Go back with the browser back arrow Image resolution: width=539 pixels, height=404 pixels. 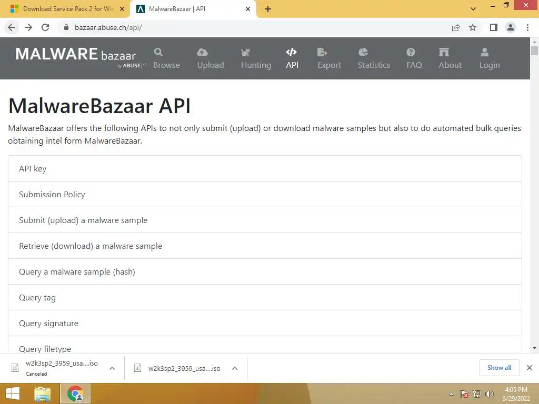coord(12,27)
